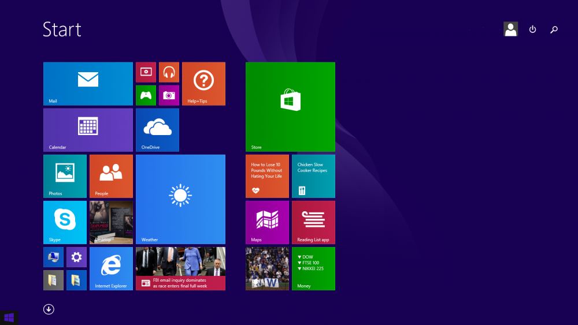Open Chicken Slow Cooker Recipes food tile
578x325 pixels.
(313, 176)
